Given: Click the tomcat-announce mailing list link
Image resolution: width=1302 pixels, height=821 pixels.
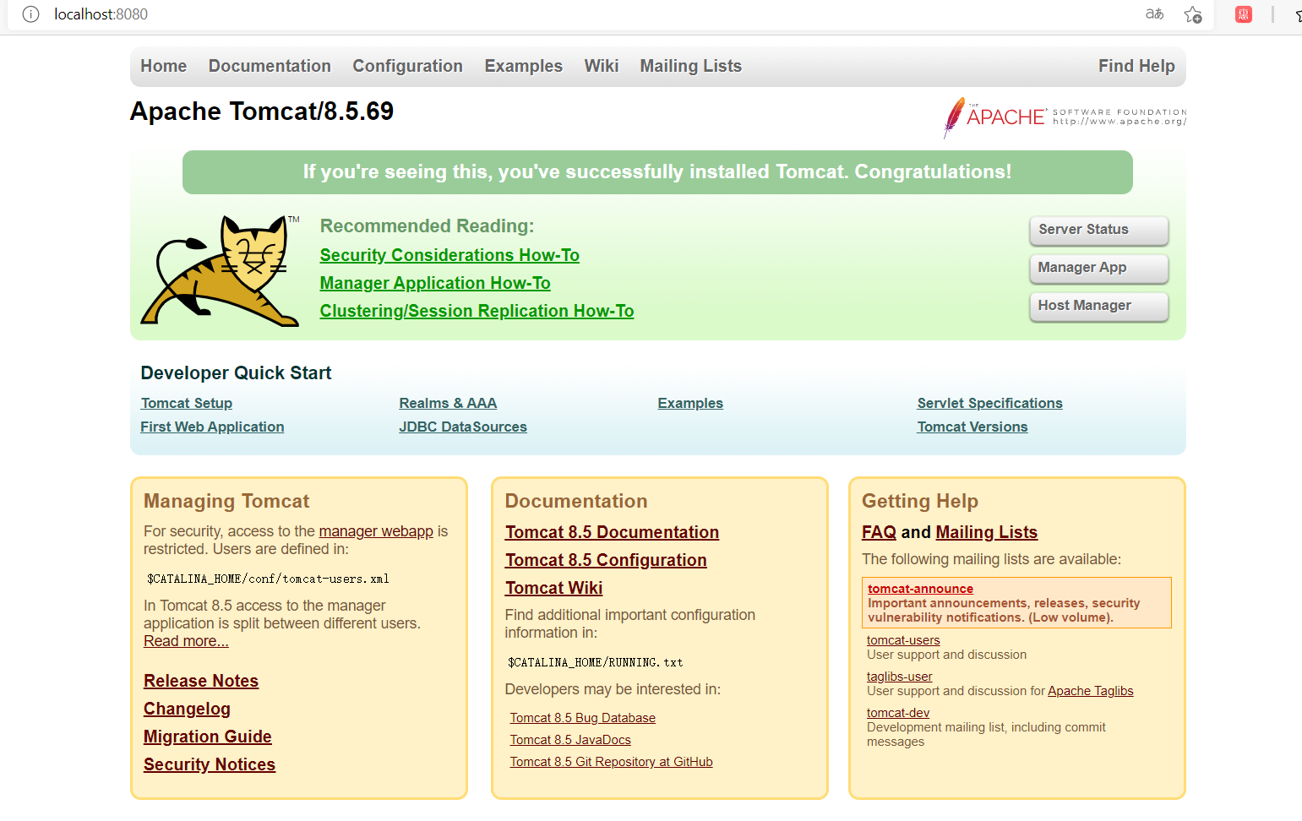Looking at the screenshot, I should click(920, 589).
